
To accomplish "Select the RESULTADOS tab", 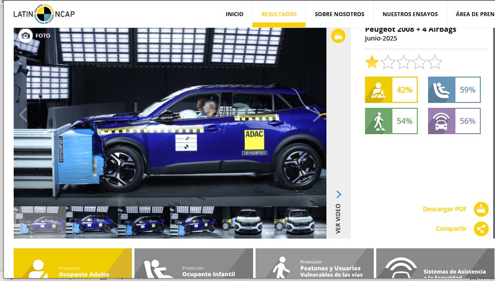I will point(279,14).
